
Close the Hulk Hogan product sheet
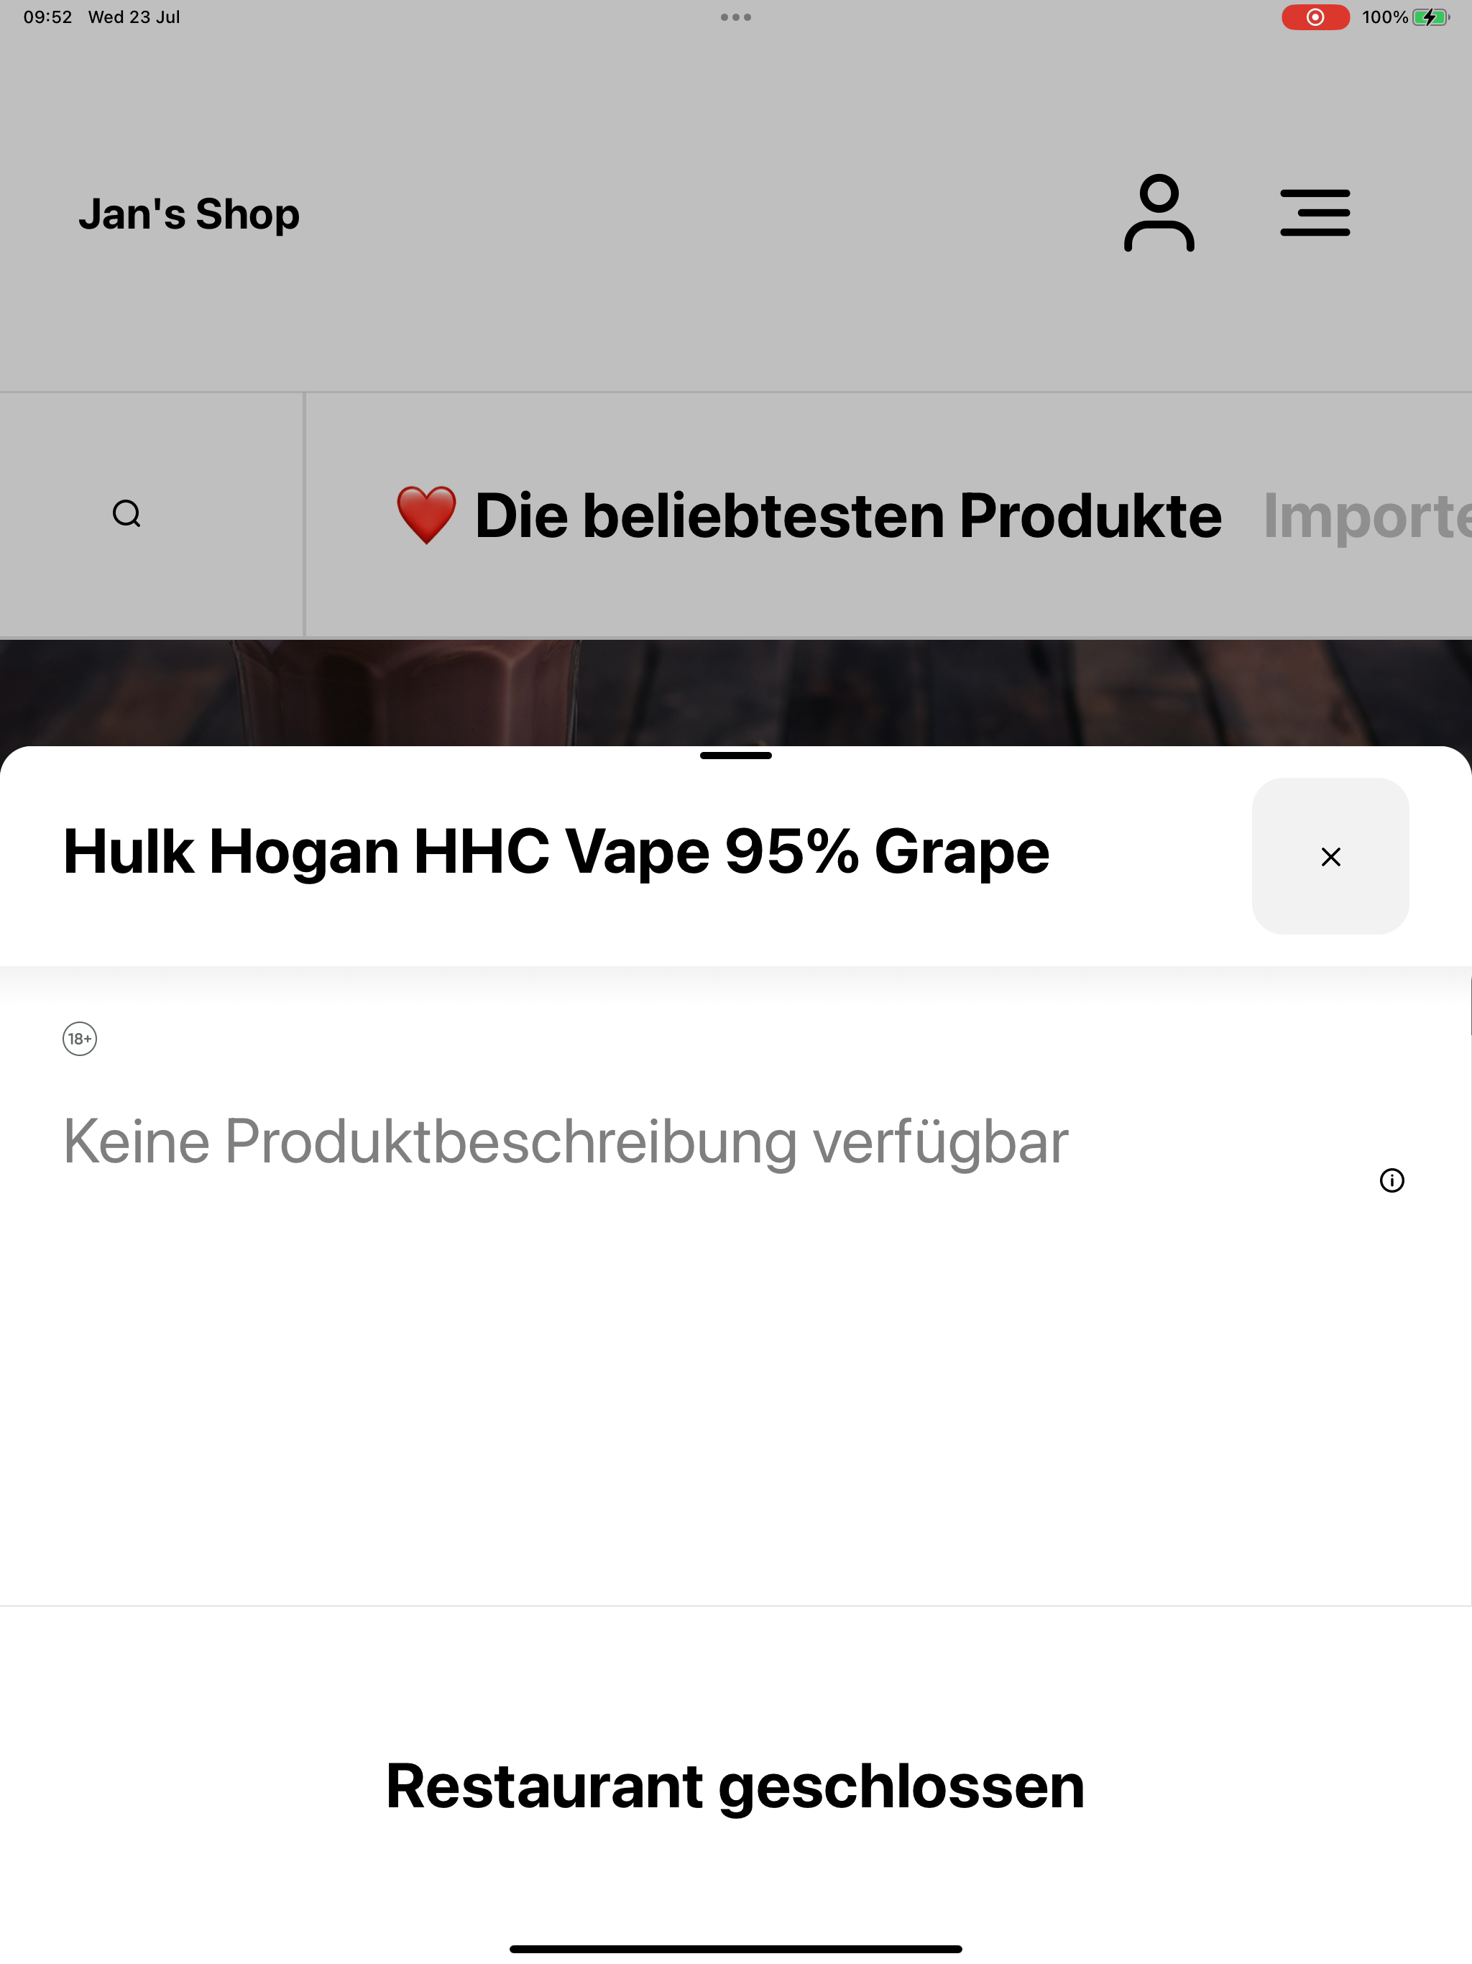[x=1330, y=856]
